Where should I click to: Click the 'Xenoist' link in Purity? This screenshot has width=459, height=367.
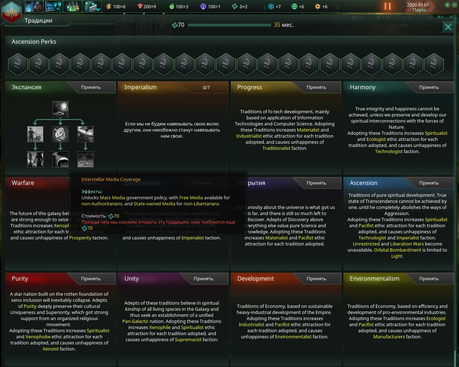[x=51, y=349]
